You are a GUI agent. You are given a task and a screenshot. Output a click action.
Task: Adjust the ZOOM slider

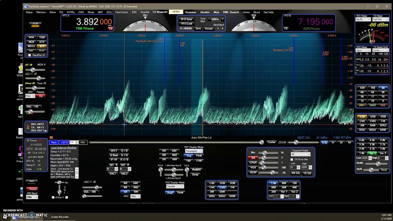click(x=303, y=142)
